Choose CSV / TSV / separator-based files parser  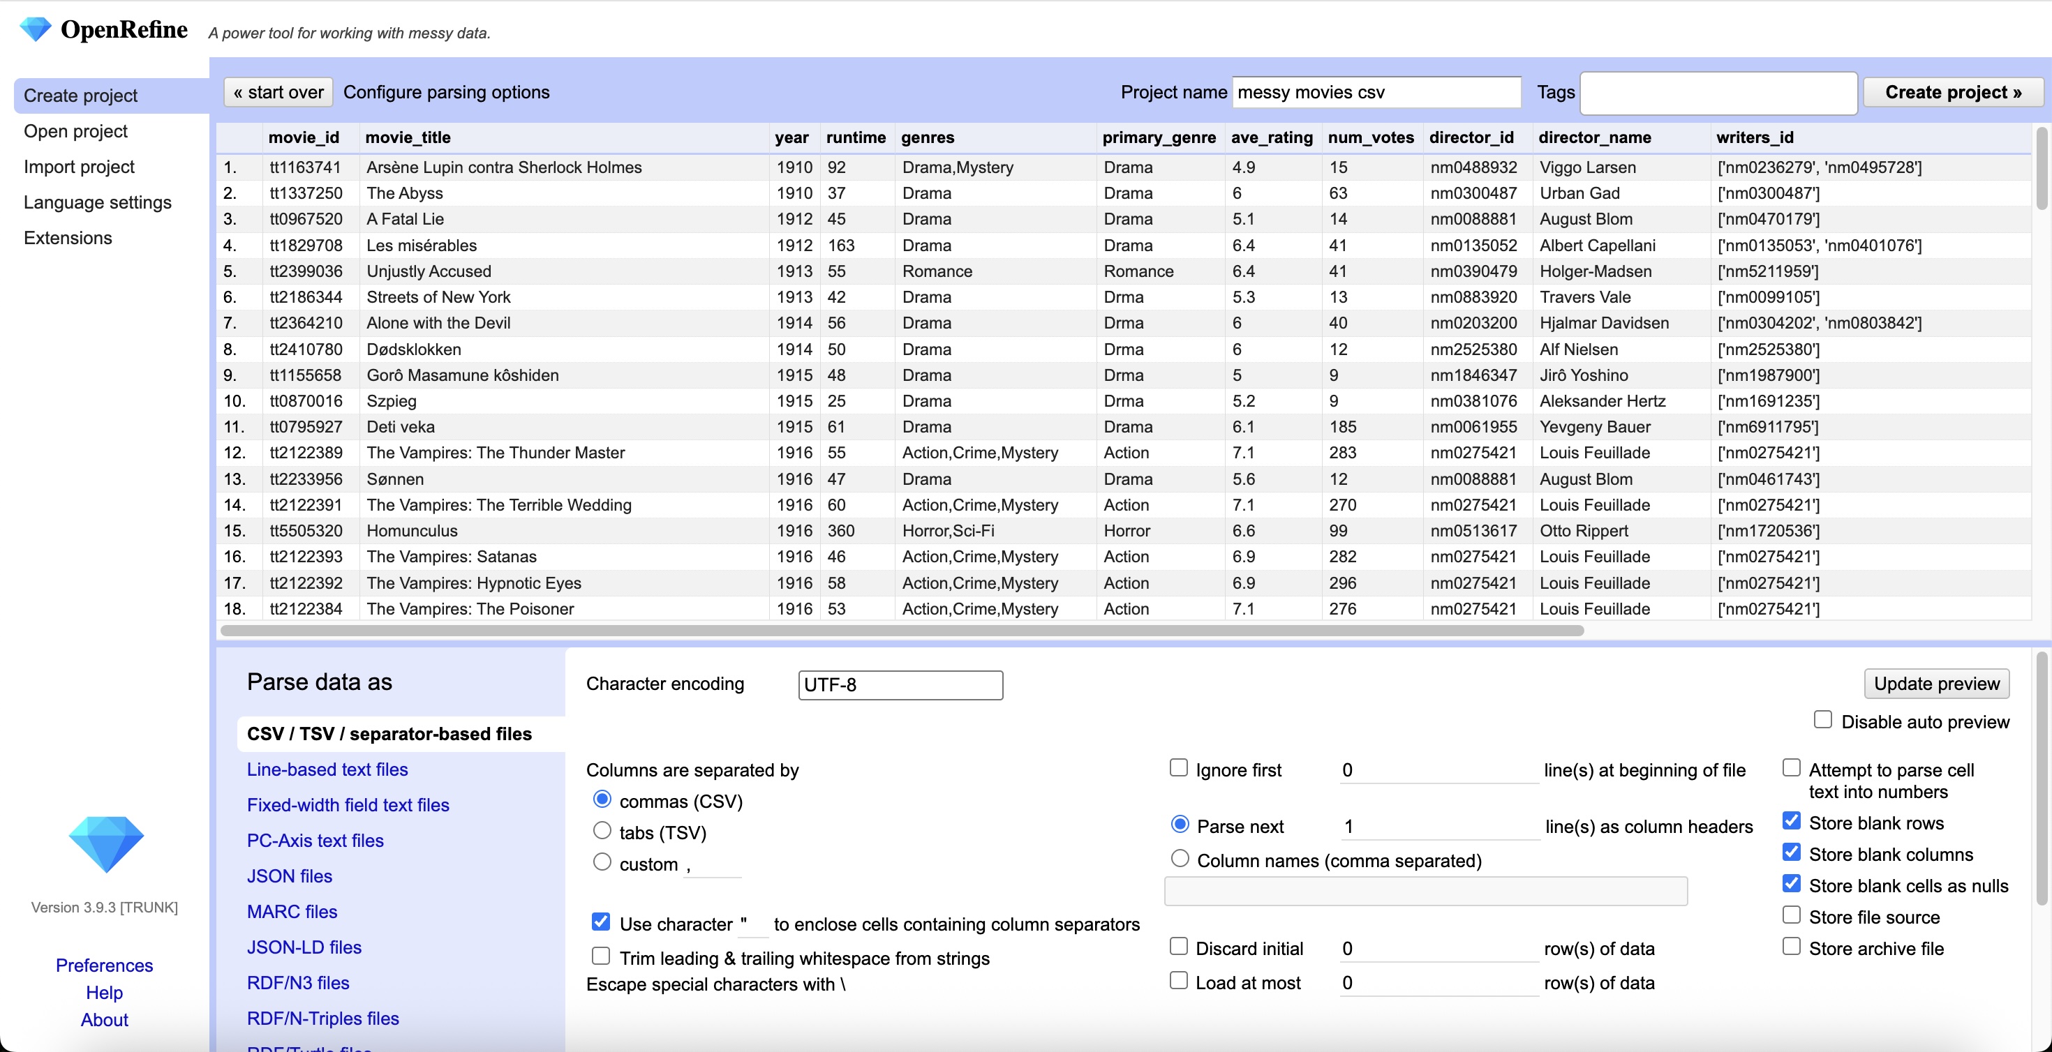[x=389, y=735]
